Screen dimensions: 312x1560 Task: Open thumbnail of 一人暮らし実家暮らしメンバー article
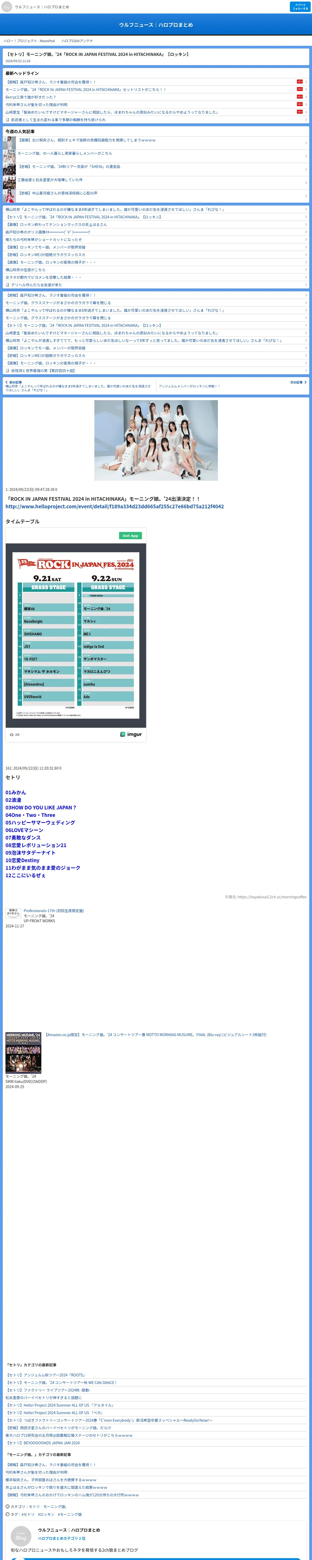tap(9, 156)
